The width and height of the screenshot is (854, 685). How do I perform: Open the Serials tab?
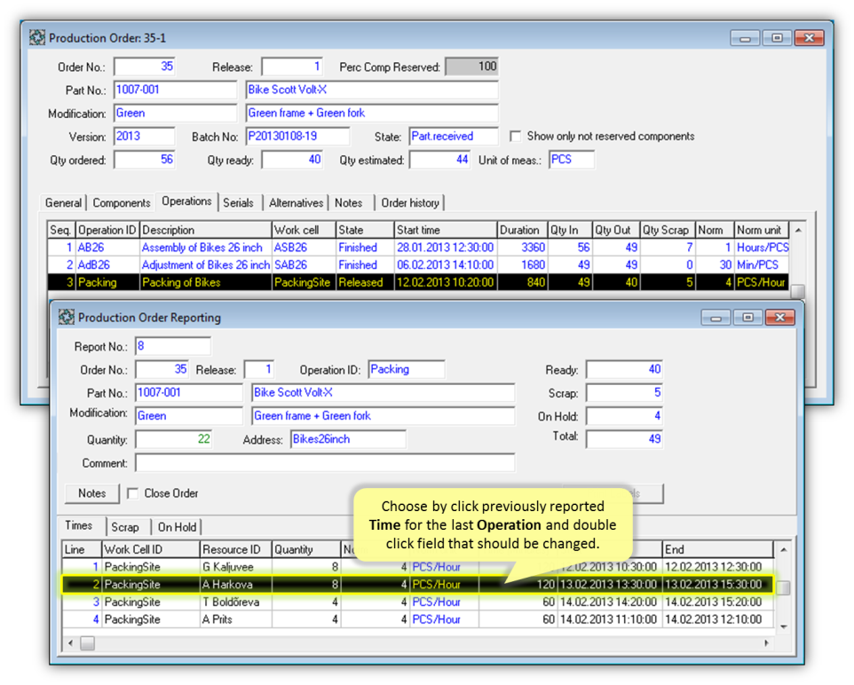click(x=238, y=202)
